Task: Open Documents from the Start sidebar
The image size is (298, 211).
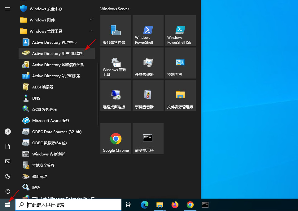Action: (x=8, y=146)
